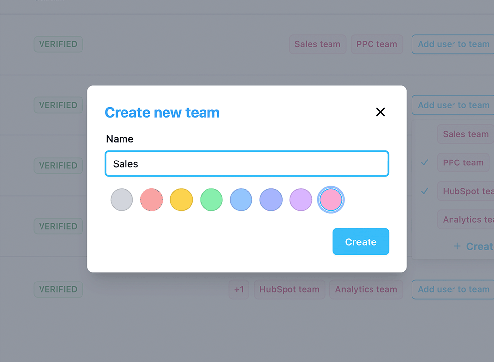
Task: Pick the periwinkle indigo color swatch
Action: [x=271, y=200]
